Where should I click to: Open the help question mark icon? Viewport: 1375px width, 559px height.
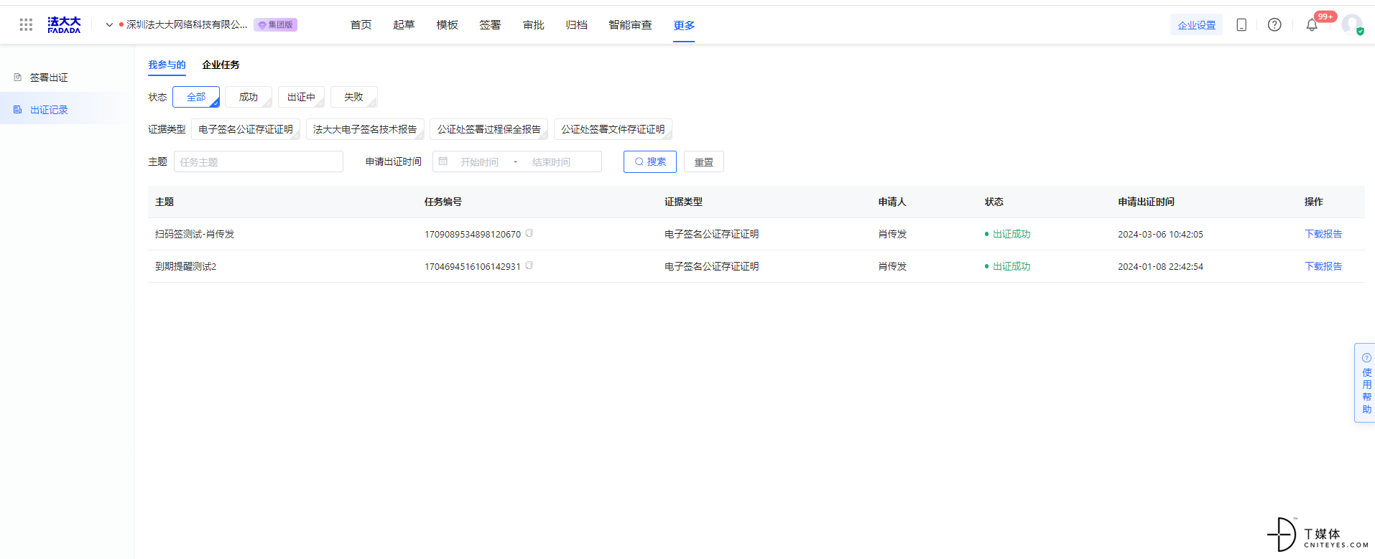click(1274, 25)
